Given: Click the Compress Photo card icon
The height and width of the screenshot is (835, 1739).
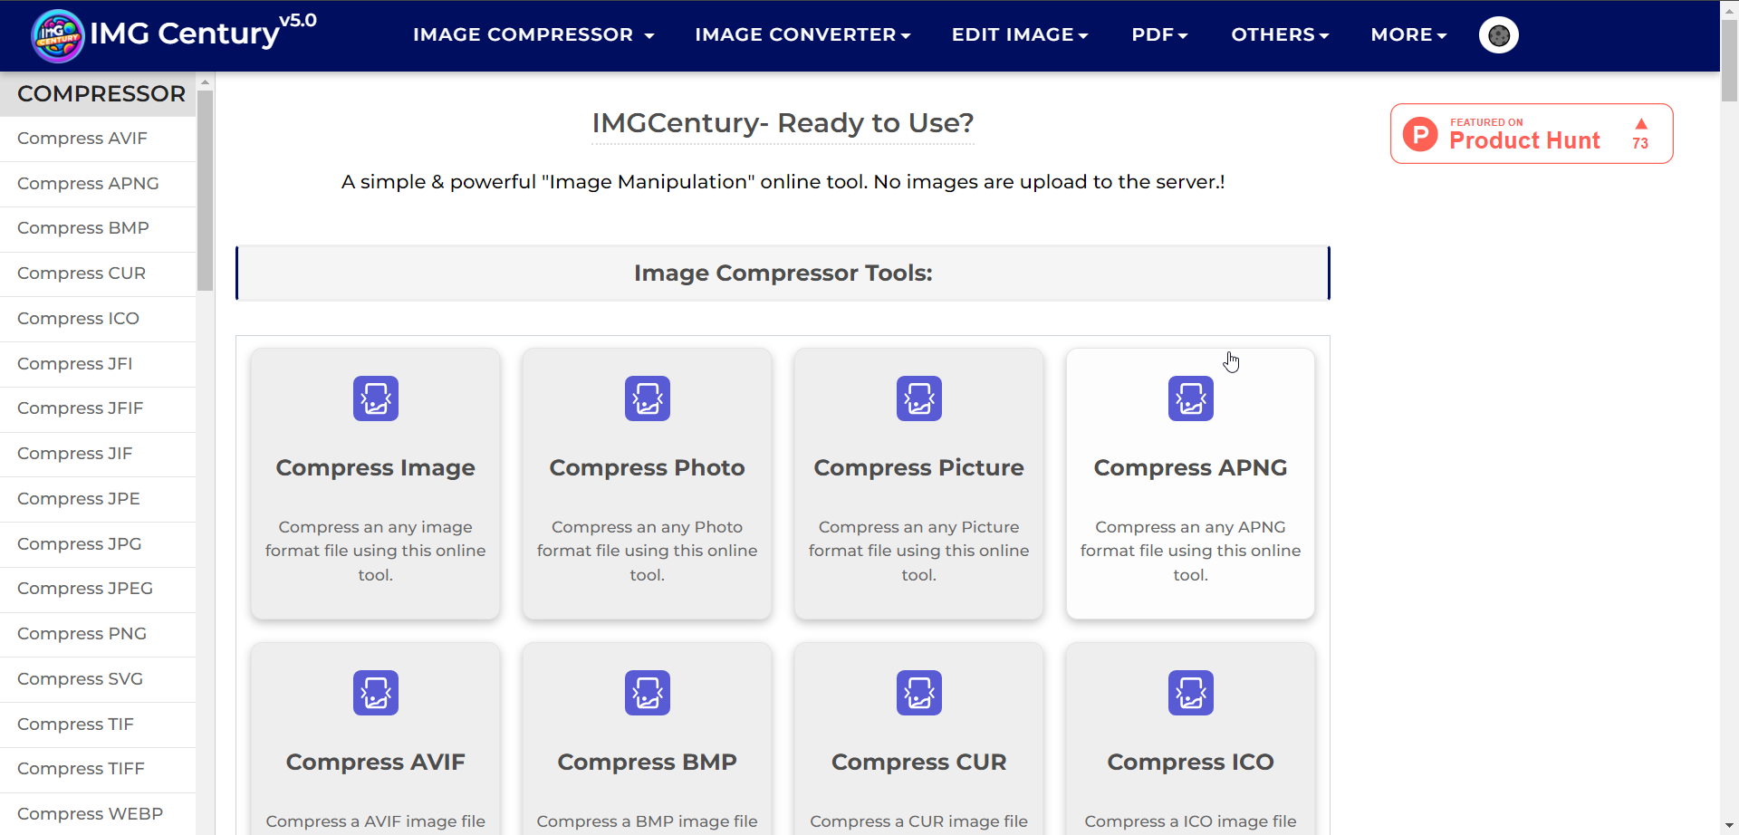Looking at the screenshot, I should coord(648,398).
